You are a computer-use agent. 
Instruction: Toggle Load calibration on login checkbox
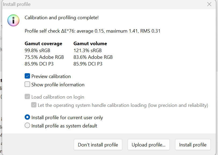pos(27,97)
